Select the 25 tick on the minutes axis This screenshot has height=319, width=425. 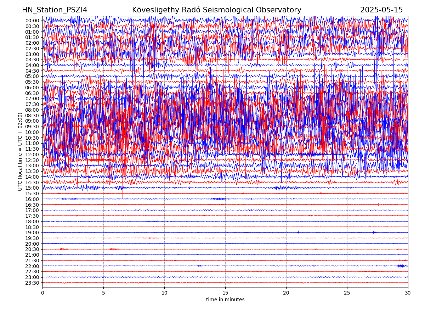click(x=347, y=293)
